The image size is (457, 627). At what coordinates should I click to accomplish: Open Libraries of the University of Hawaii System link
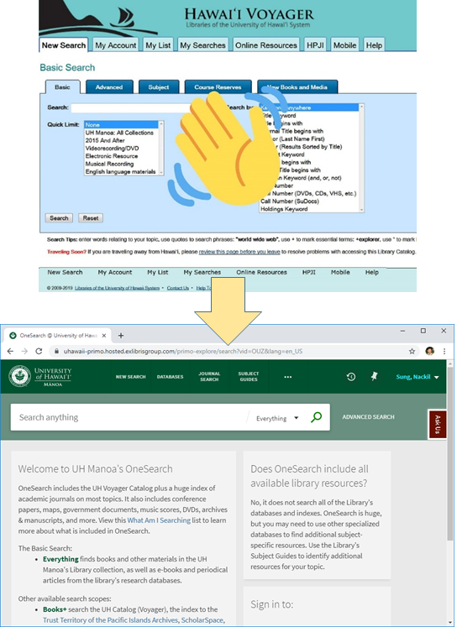click(x=117, y=288)
